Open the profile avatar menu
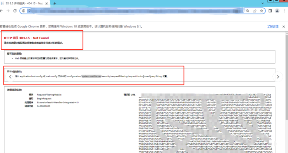The height and width of the screenshot is (153, 288). point(277,11)
